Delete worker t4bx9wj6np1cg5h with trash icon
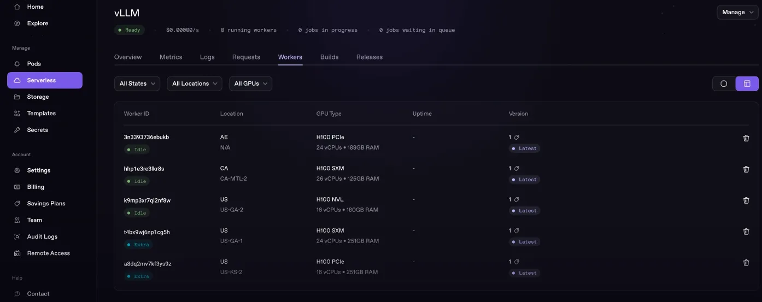 (x=746, y=232)
